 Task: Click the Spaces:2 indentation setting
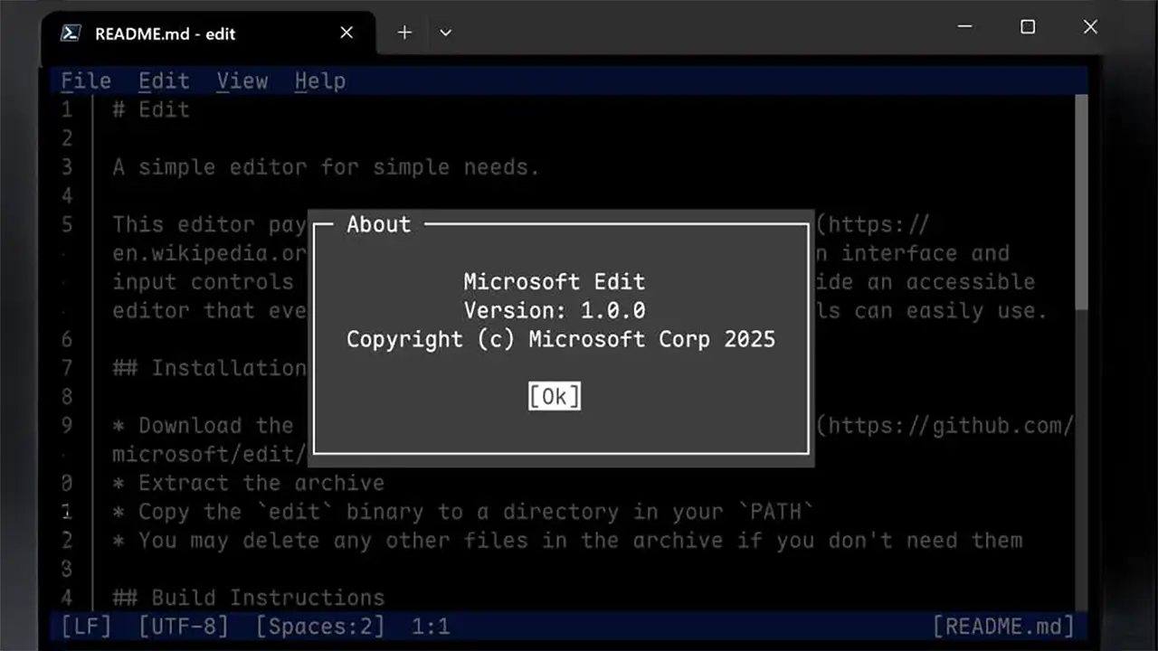tap(319, 626)
